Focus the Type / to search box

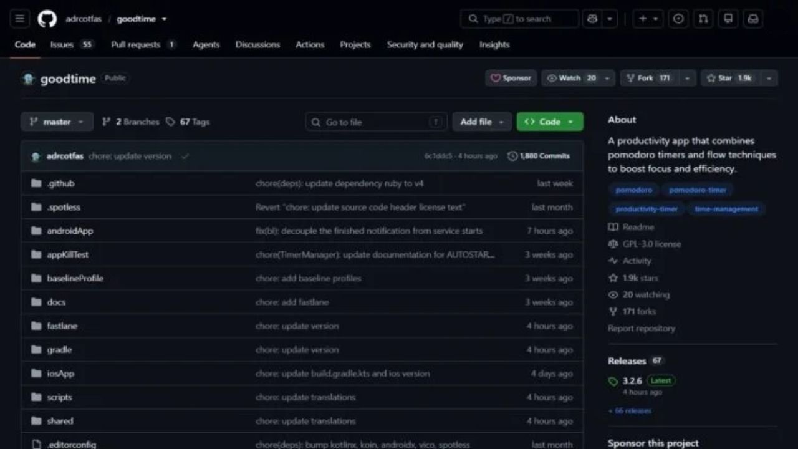click(x=520, y=19)
